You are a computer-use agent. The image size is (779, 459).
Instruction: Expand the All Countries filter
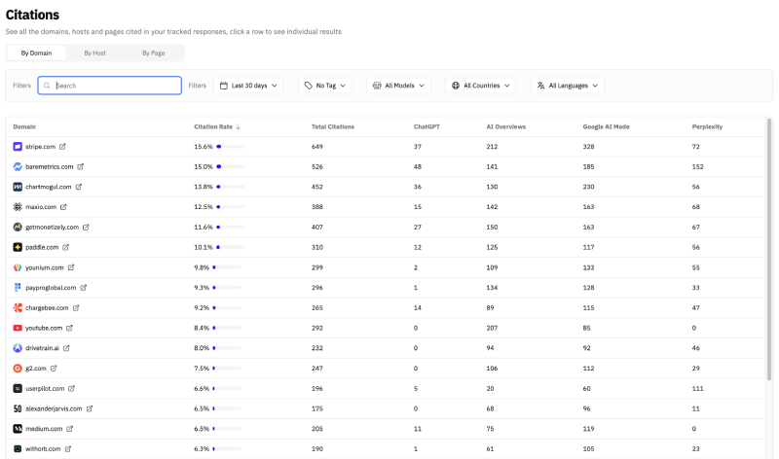tap(480, 86)
